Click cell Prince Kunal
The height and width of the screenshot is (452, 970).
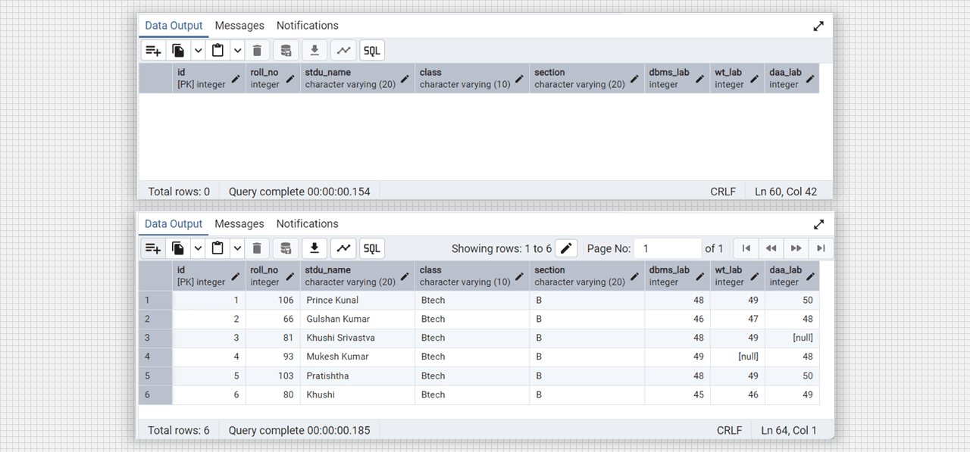[358, 300]
